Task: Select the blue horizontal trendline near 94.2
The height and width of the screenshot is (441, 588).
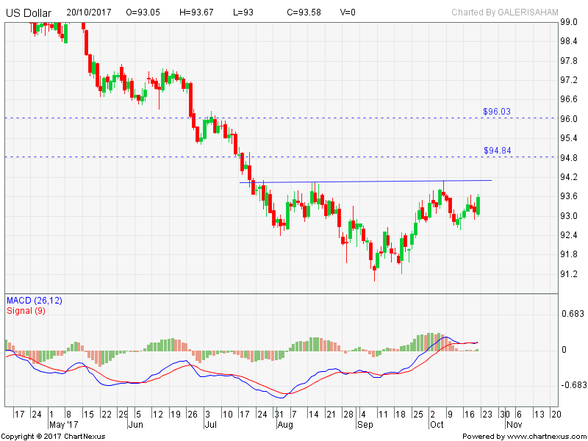Action: click(x=367, y=181)
